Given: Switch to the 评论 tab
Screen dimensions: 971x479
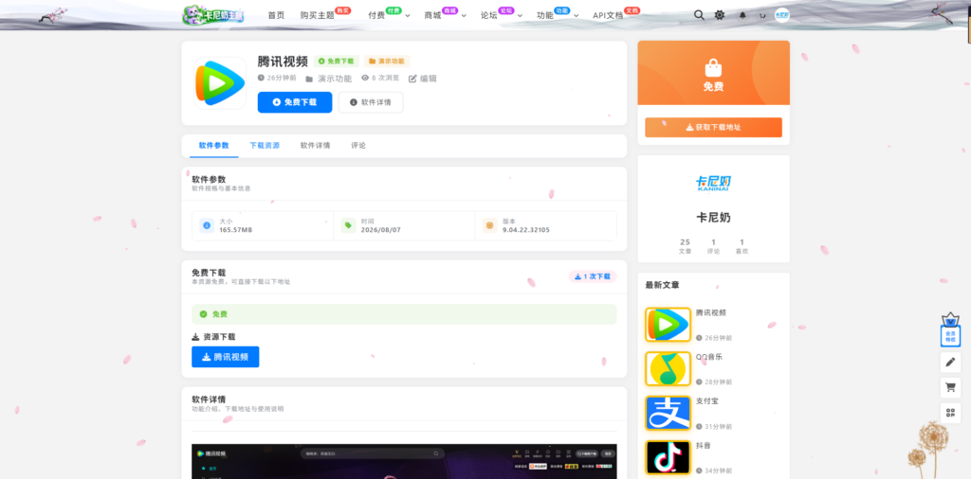Looking at the screenshot, I should [358, 146].
